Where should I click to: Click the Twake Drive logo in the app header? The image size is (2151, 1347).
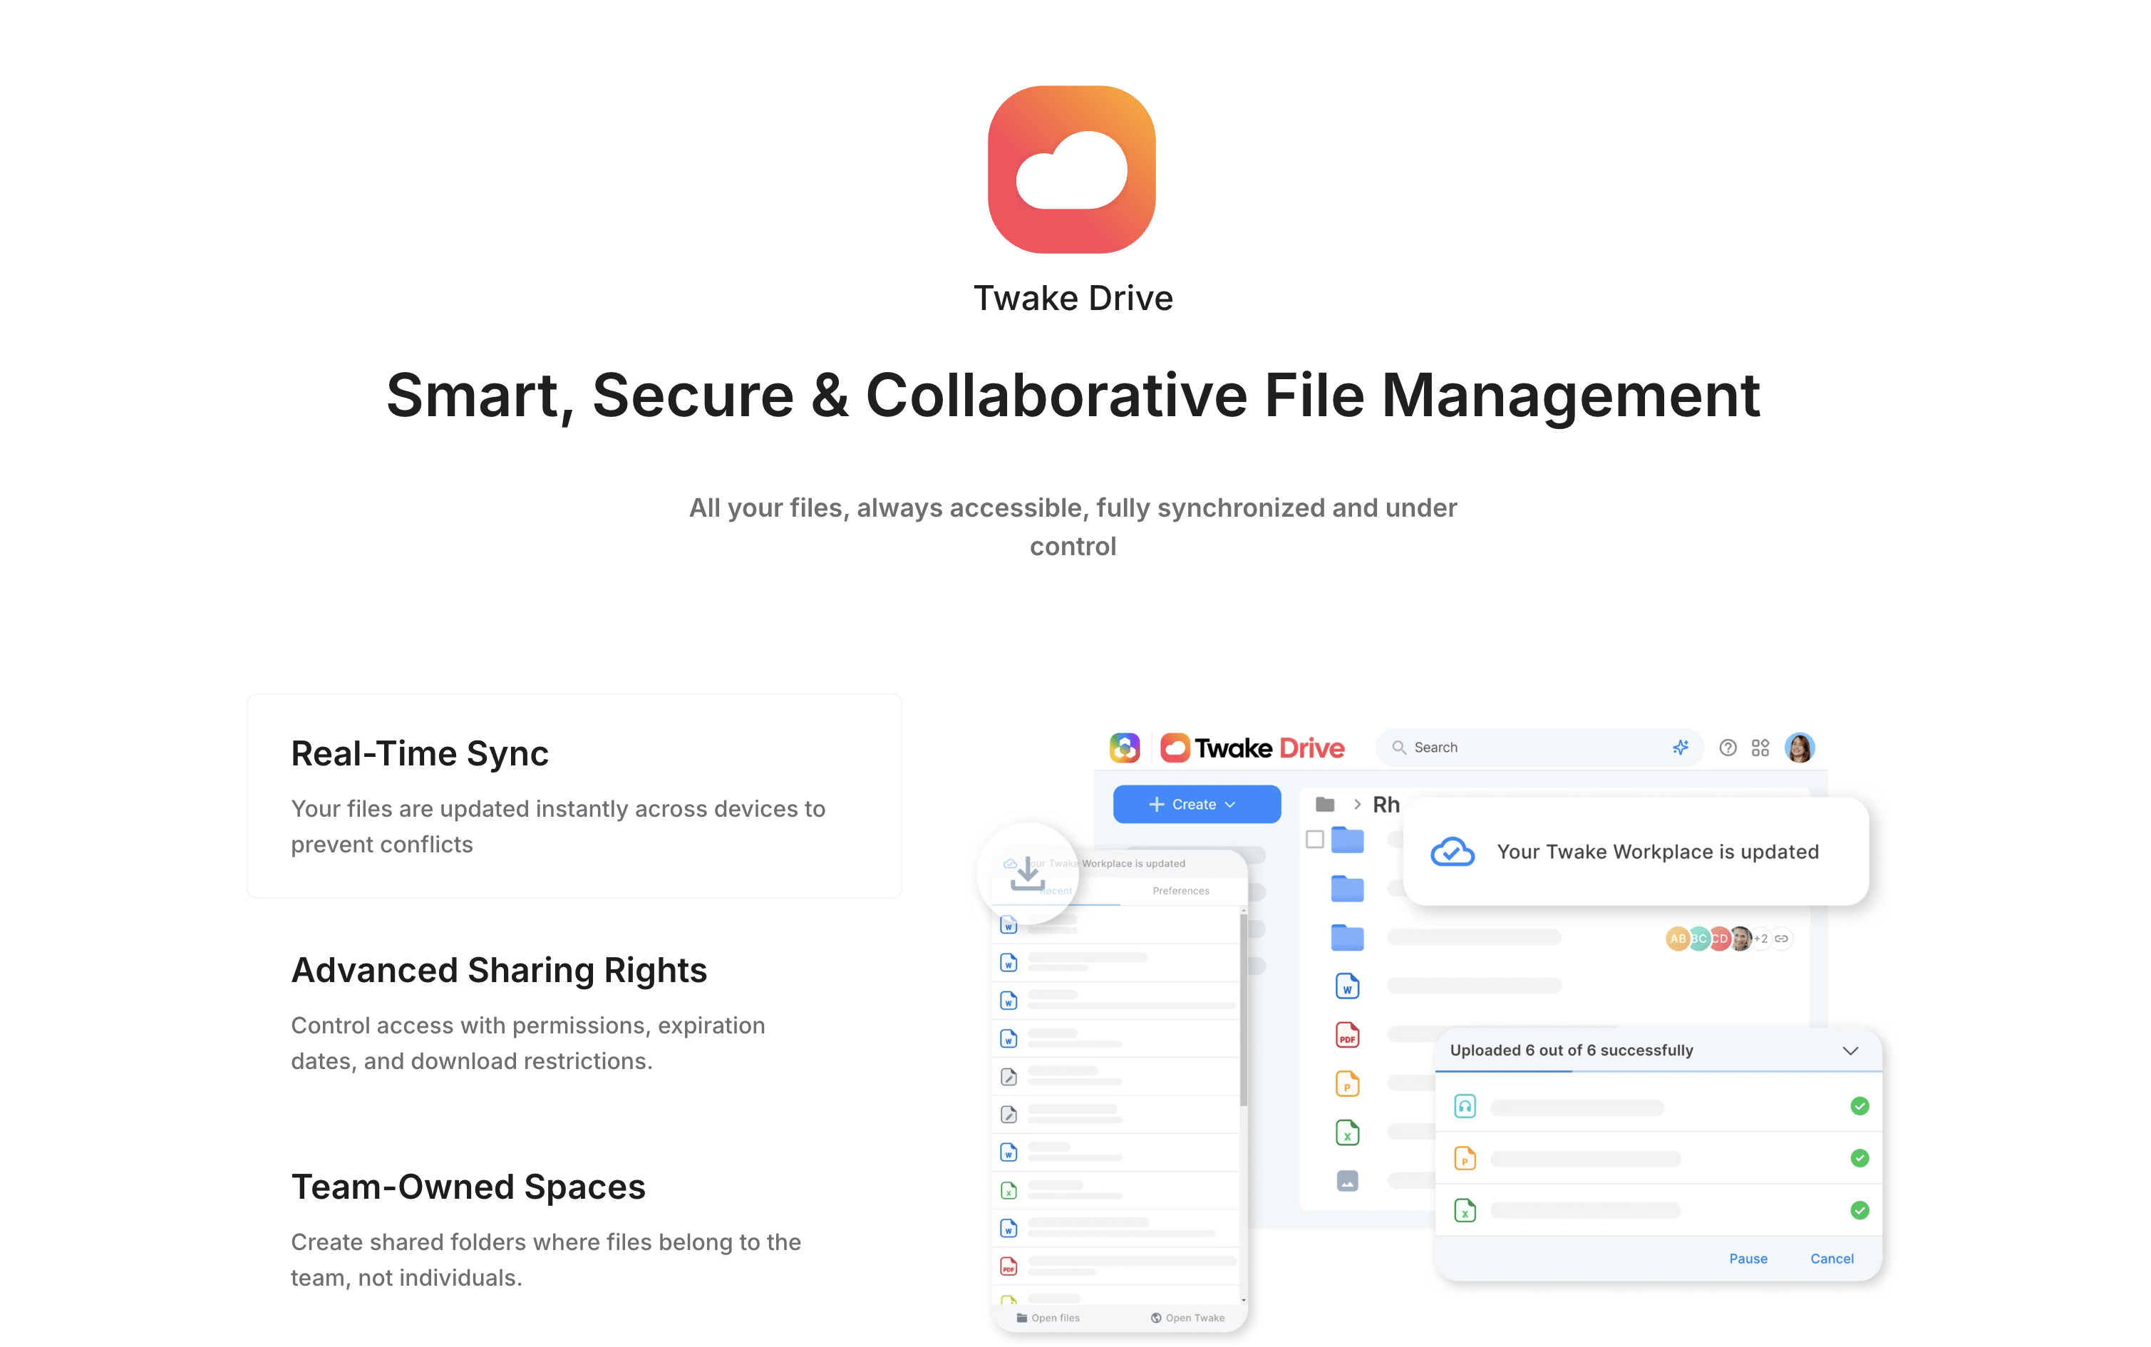click(1252, 748)
